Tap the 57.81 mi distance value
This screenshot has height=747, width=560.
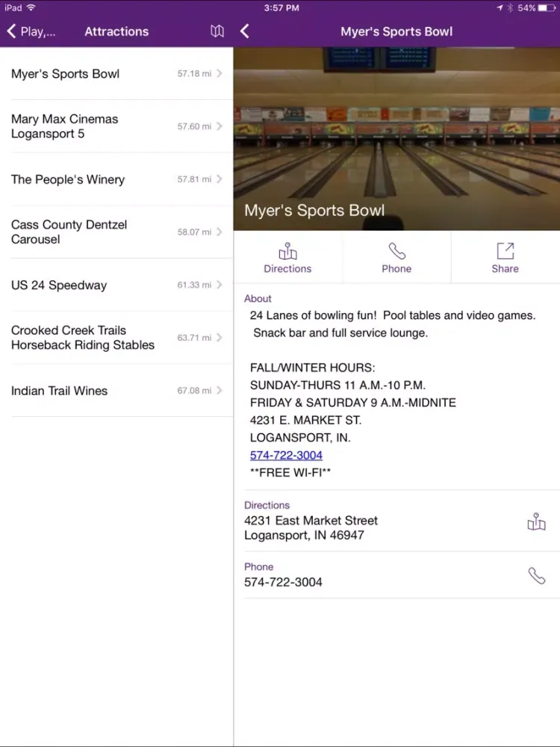tap(194, 179)
